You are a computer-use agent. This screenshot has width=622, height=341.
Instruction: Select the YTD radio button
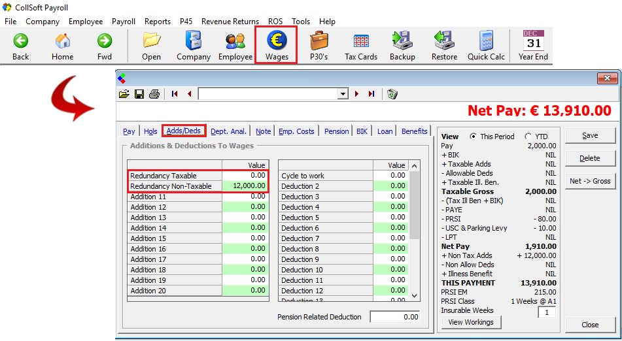[528, 137]
